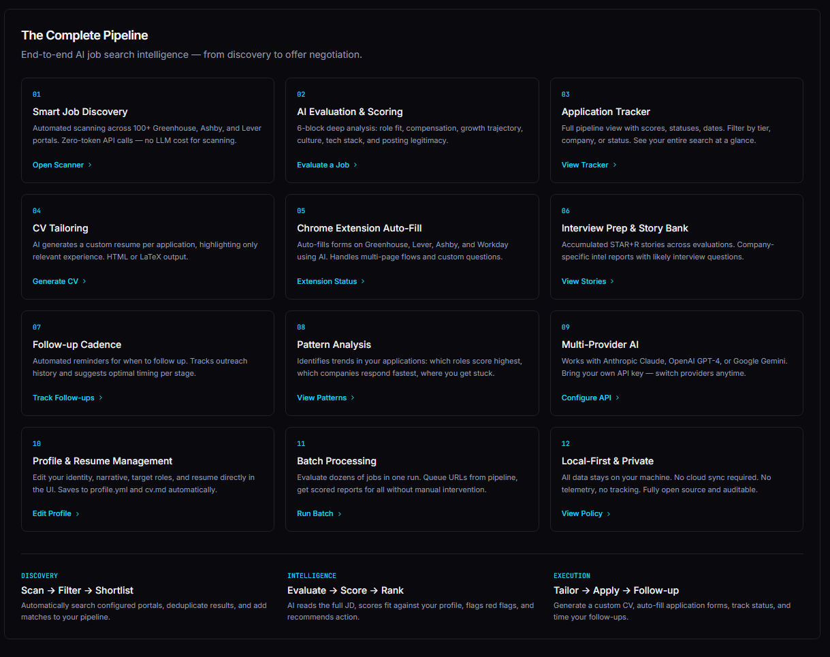
Task: Click the Multi-Provider AI card title
Action: [x=600, y=344]
